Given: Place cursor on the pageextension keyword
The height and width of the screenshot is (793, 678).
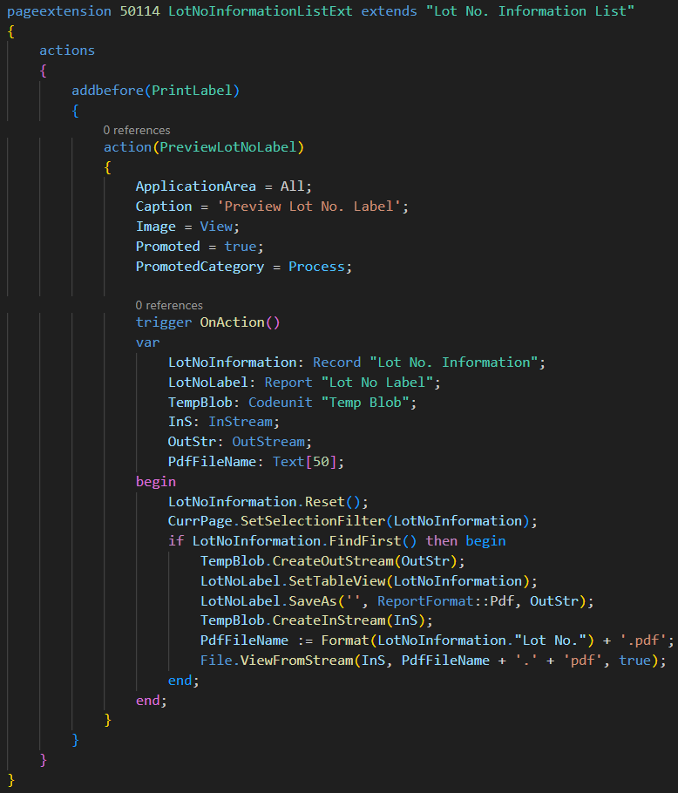Looking at the screenshot, I should pos(59,10).
